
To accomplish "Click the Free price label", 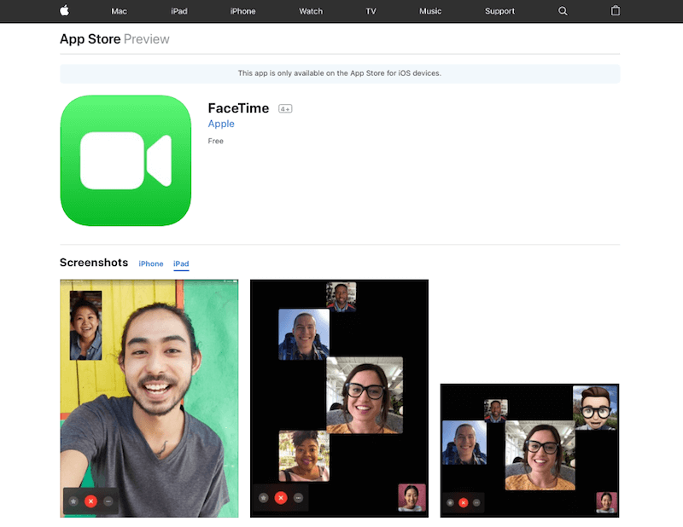I will tap(216, 141).
